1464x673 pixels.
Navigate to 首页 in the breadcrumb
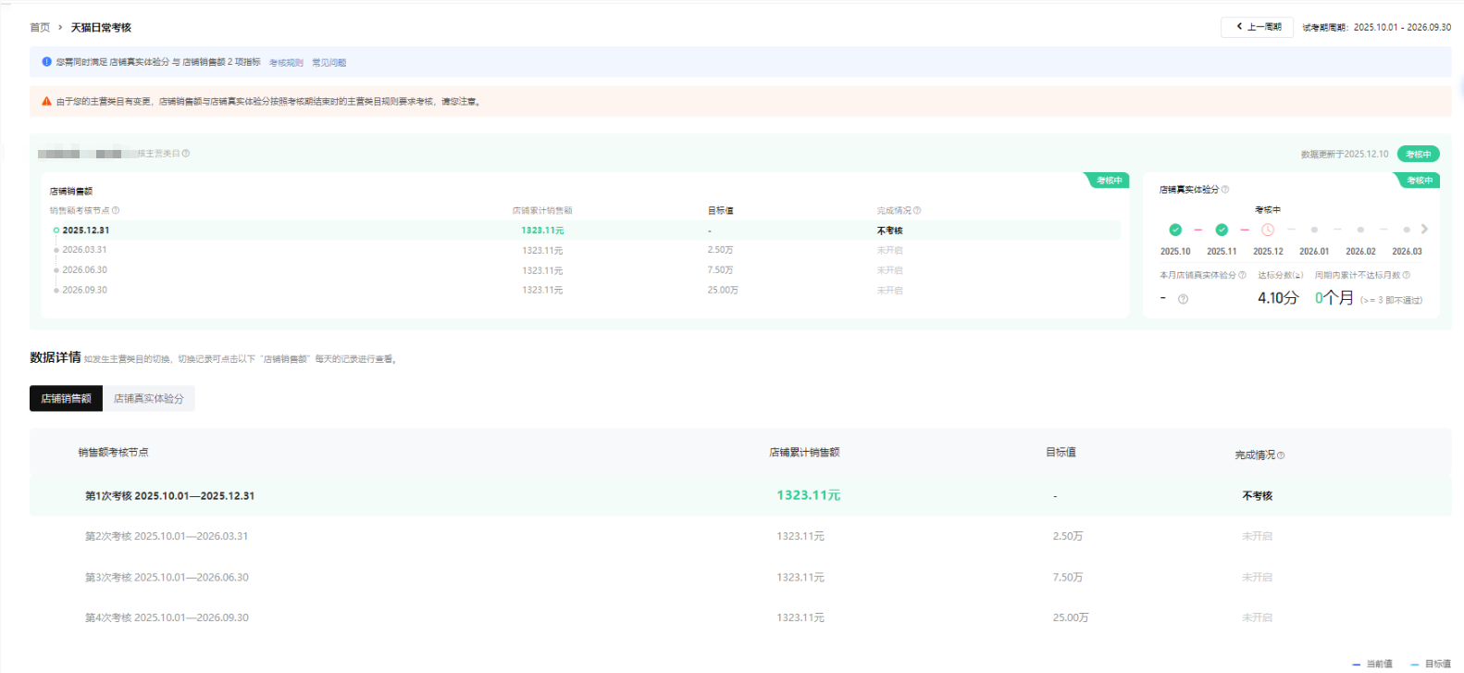pos(40,28)
